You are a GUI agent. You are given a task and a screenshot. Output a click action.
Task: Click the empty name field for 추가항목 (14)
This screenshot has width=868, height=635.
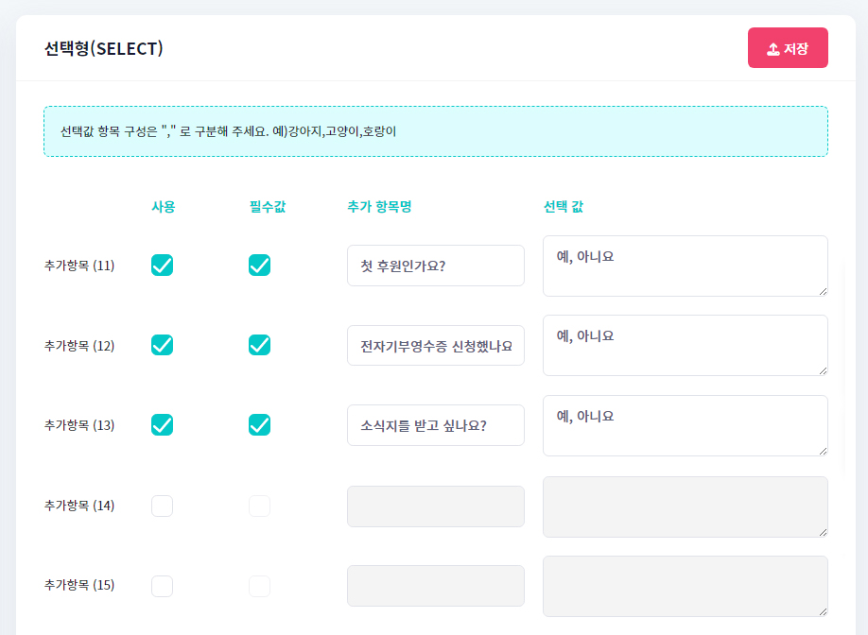435,506
